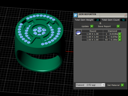Select the center gem on the ring model
Image resolution: width=128 pixels, height=96 pixels.
[39, 31]
